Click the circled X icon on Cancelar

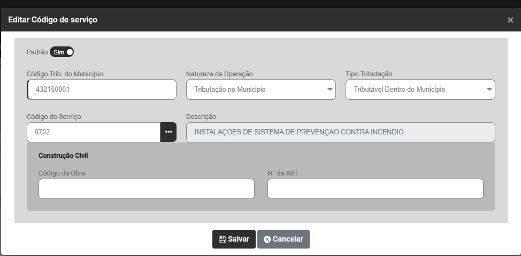click(x=267, y=239)
